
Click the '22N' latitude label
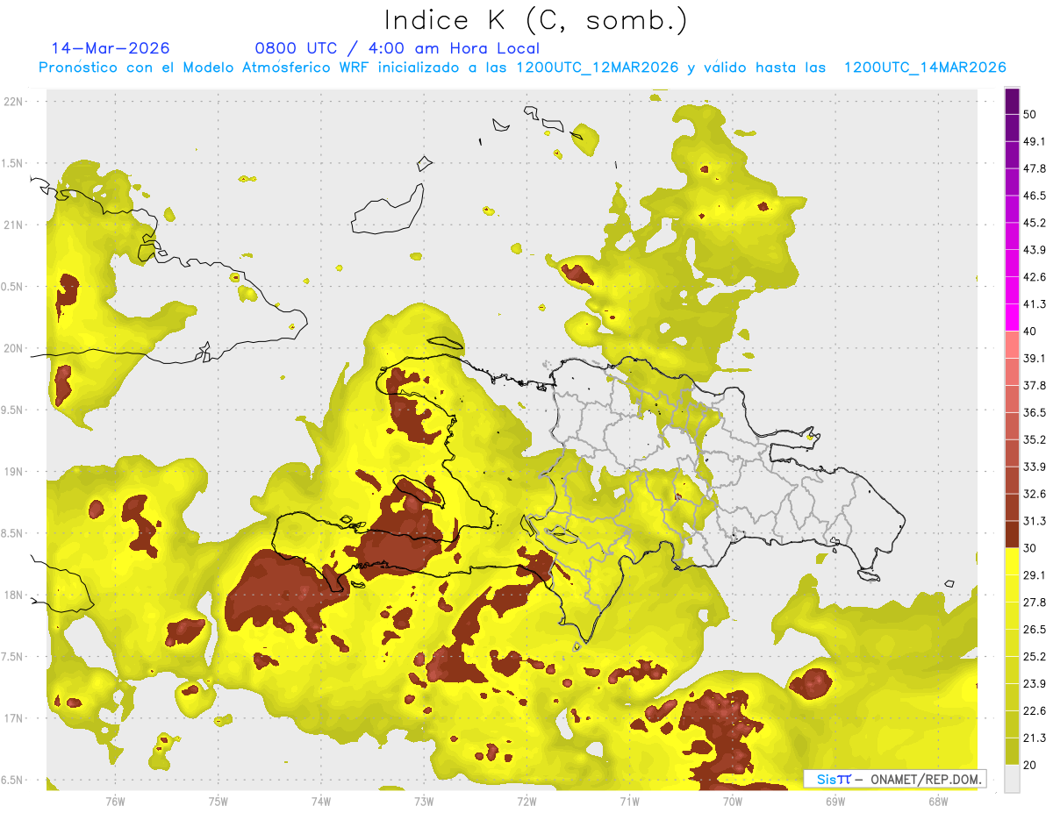[15, 102]
